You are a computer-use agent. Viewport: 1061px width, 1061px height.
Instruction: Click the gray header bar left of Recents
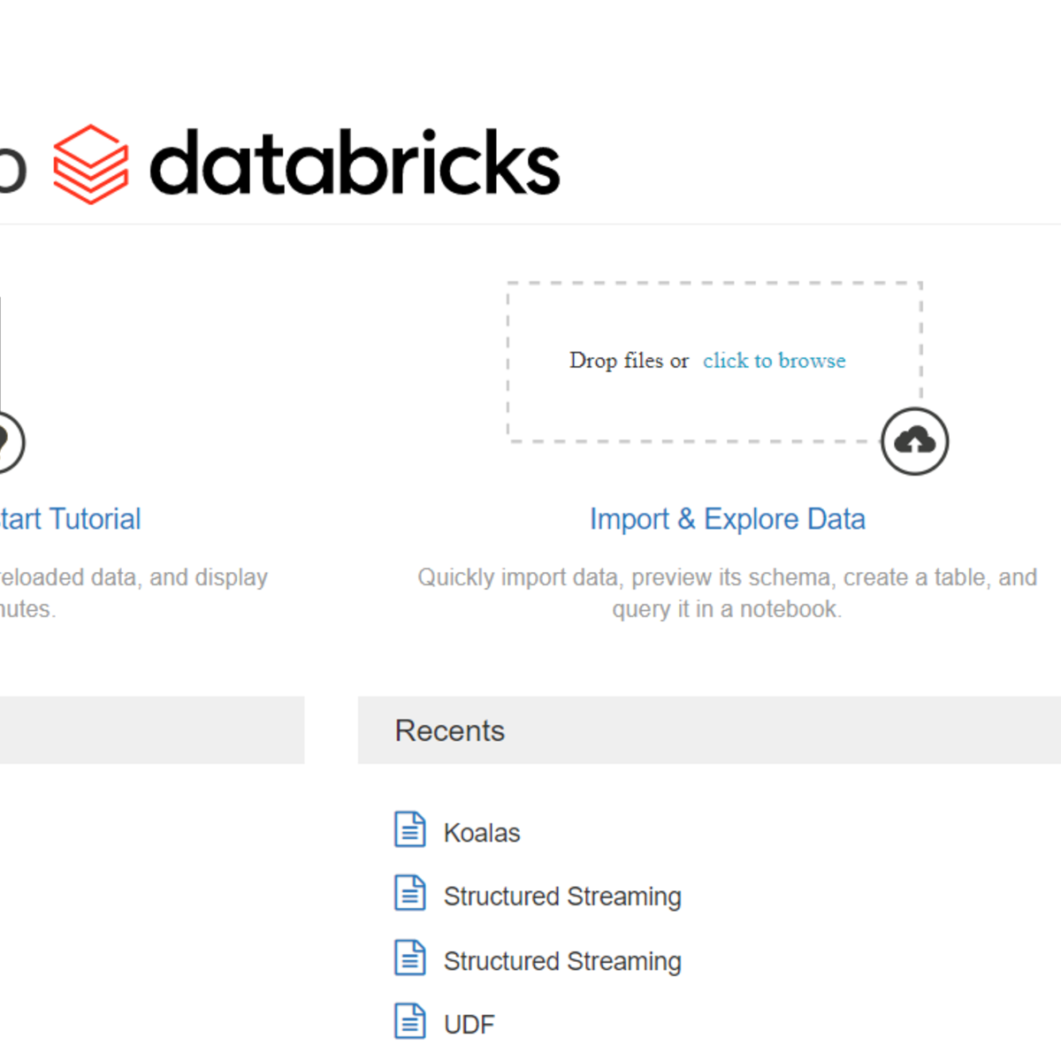[151, 730]
